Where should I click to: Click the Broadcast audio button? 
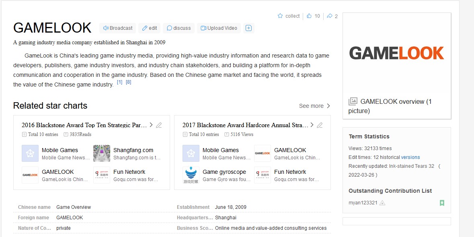tap(117, 28)
